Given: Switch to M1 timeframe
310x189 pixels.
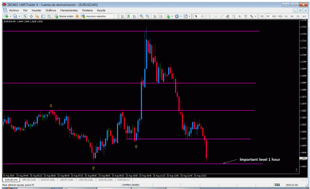Looking at the screenshot, I should click(262, 16).
